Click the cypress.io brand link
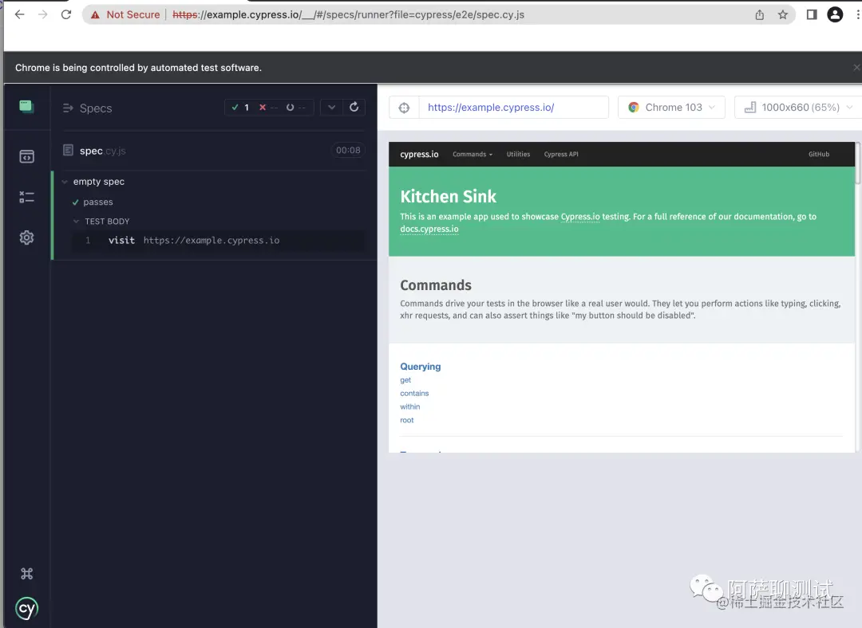862x628 pixels. click(x=420, y=155)
